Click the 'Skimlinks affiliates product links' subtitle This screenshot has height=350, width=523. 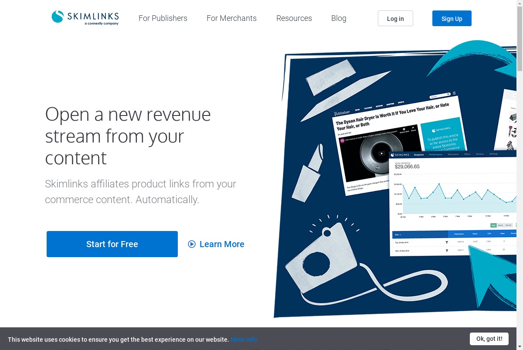(x=140, y=192)
